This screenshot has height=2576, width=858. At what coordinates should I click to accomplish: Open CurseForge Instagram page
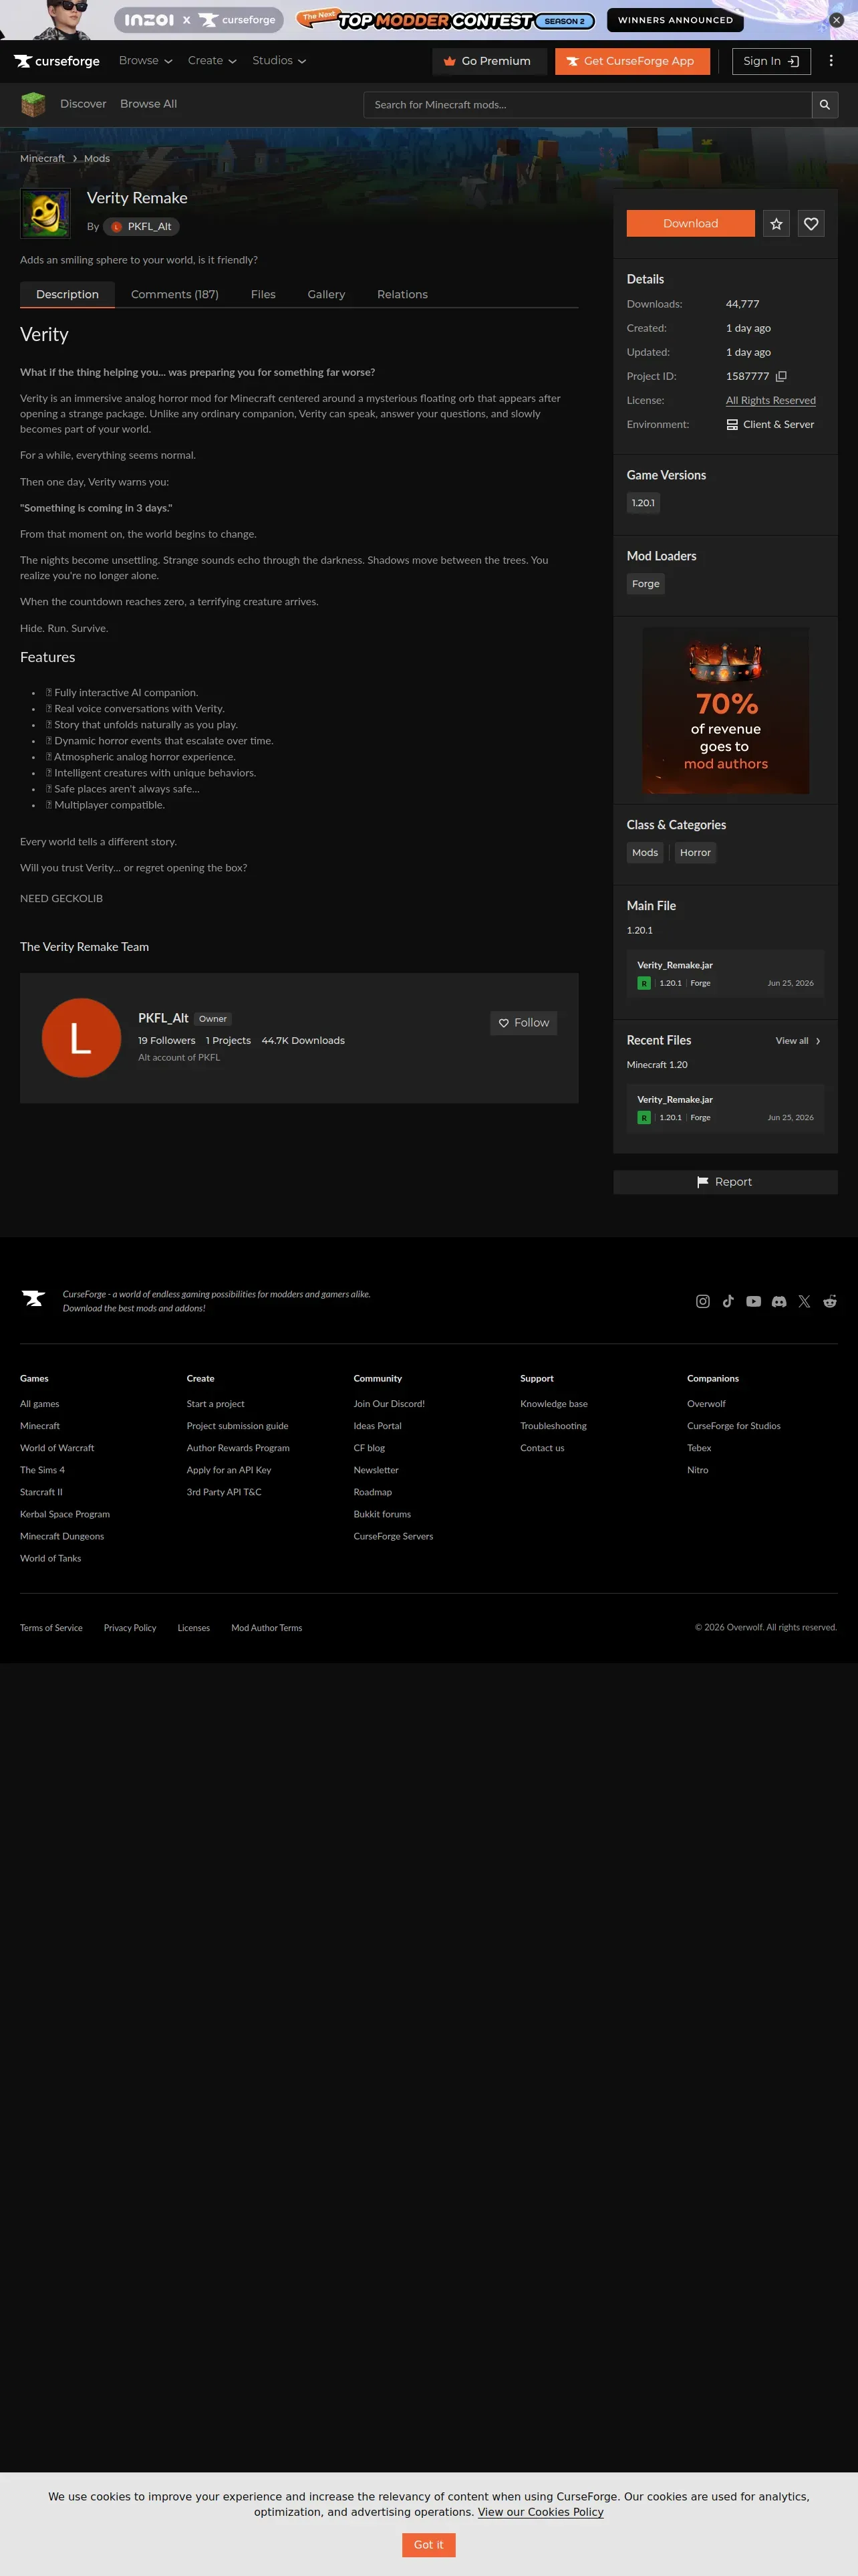coord(703,1301)
